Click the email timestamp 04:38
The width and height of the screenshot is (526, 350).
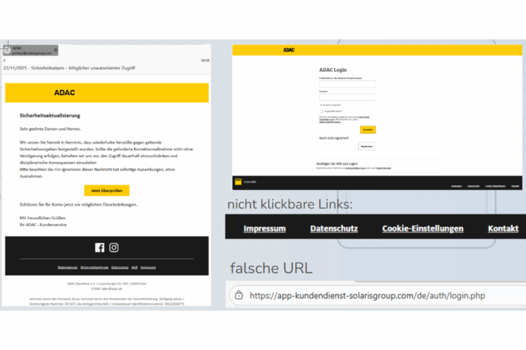click(x=205, y=60)
